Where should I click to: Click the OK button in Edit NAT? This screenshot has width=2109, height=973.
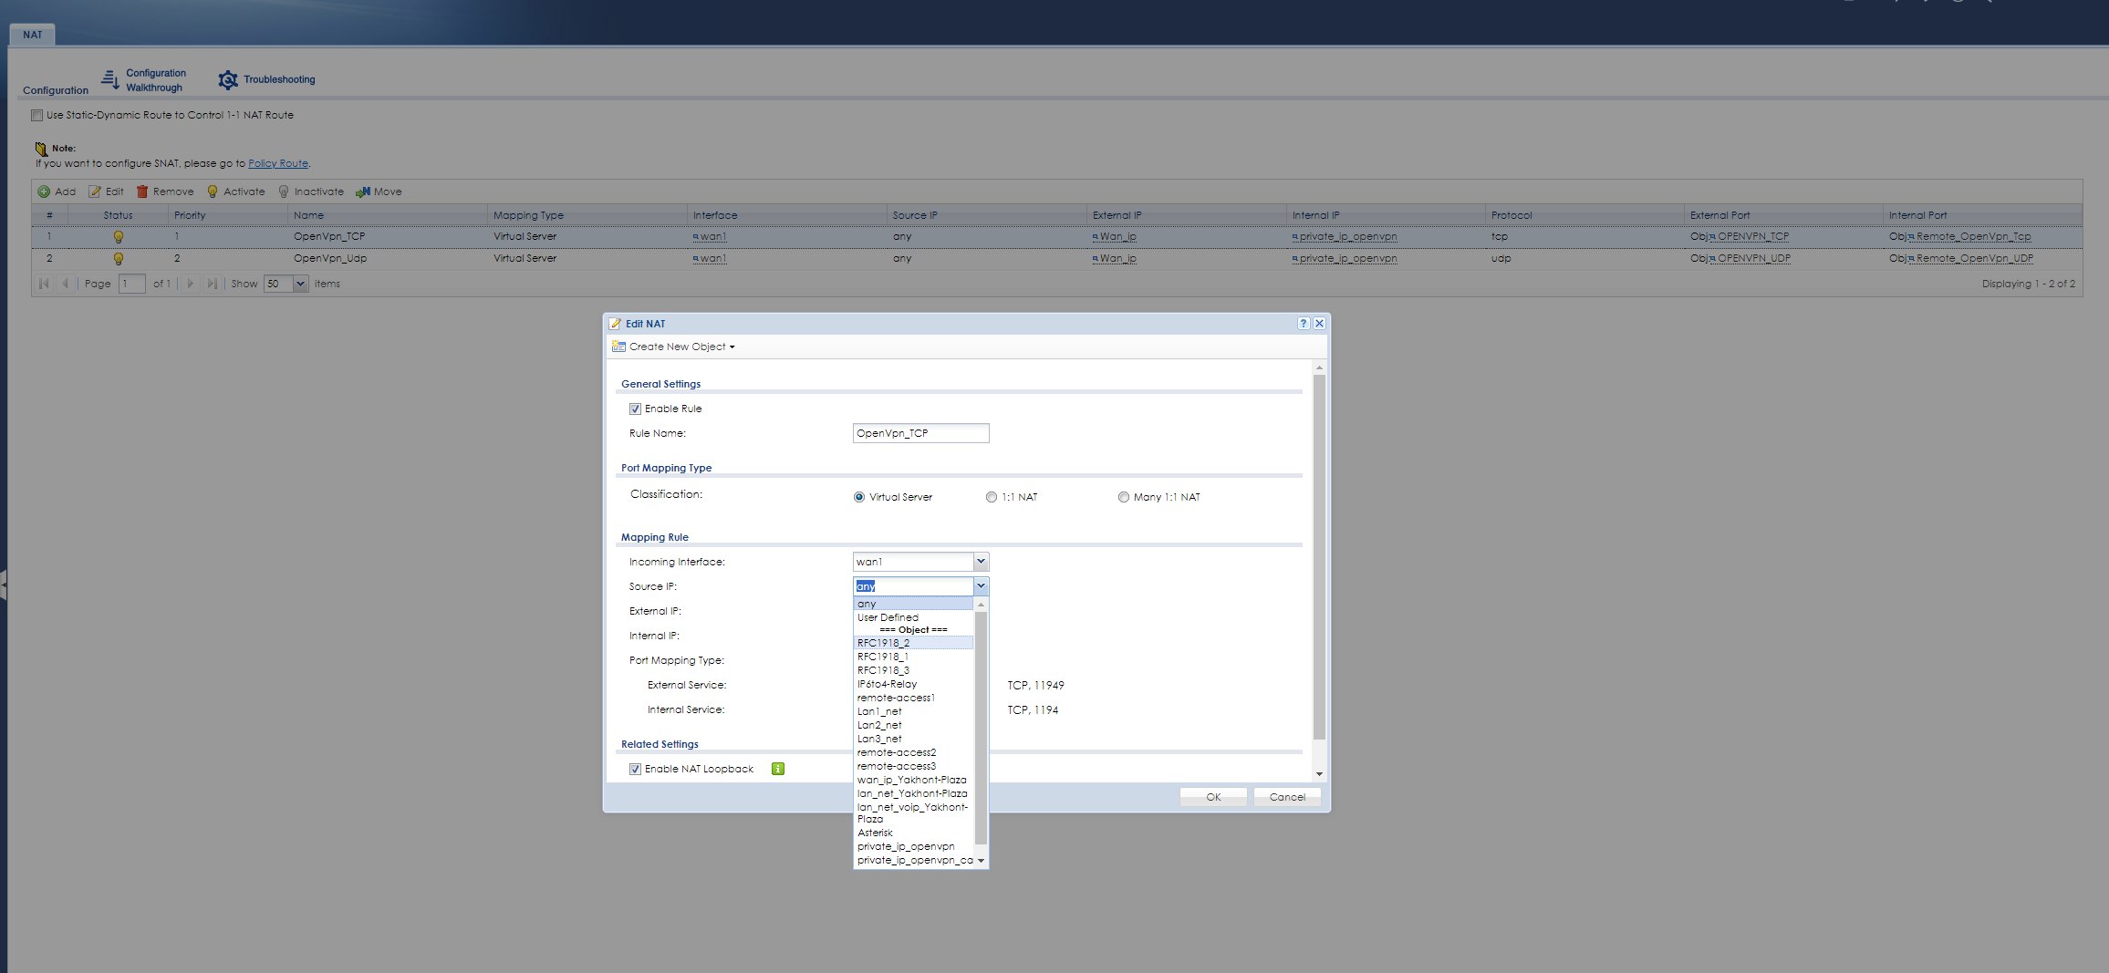click(x=1212, y=797)
